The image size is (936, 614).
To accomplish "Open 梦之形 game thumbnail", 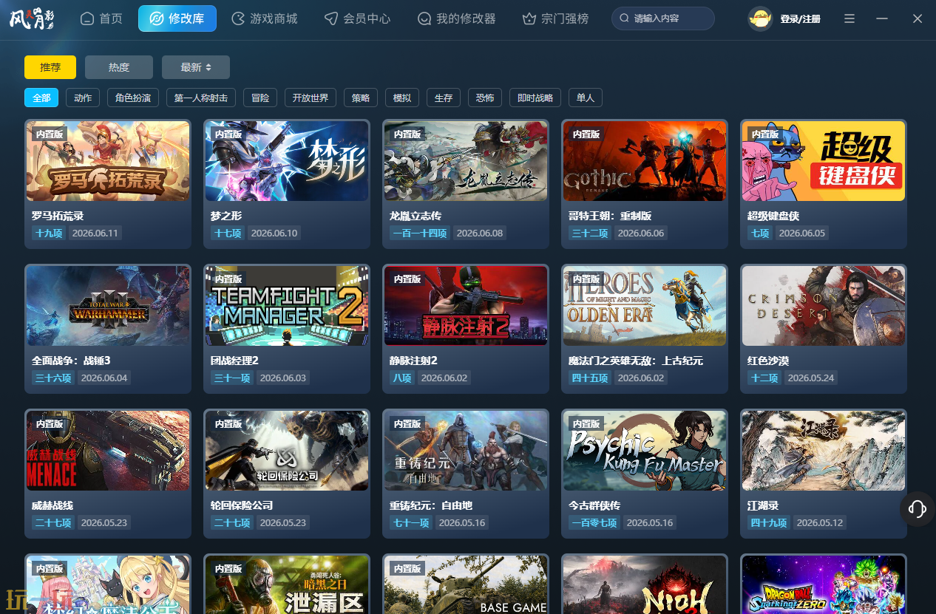I will click(x=287, y=161).
